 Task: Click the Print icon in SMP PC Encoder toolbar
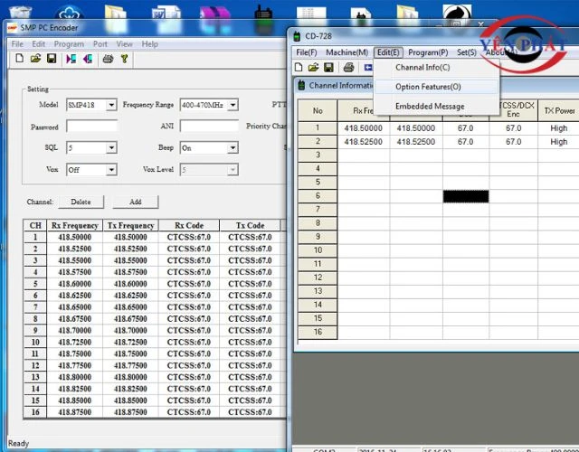tap(108, 59)
